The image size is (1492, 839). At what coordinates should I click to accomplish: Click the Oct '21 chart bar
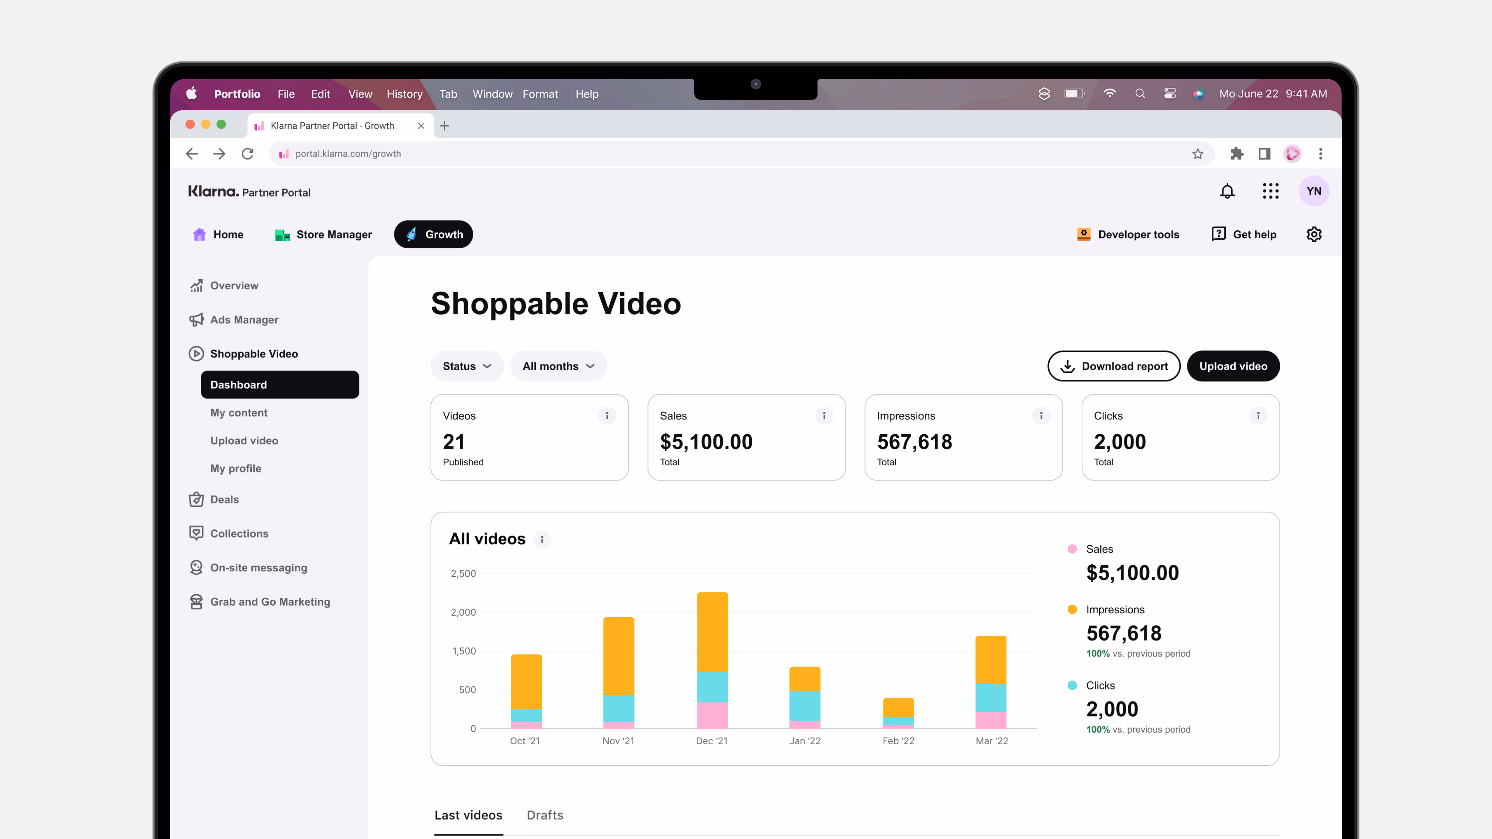point(526,691)
